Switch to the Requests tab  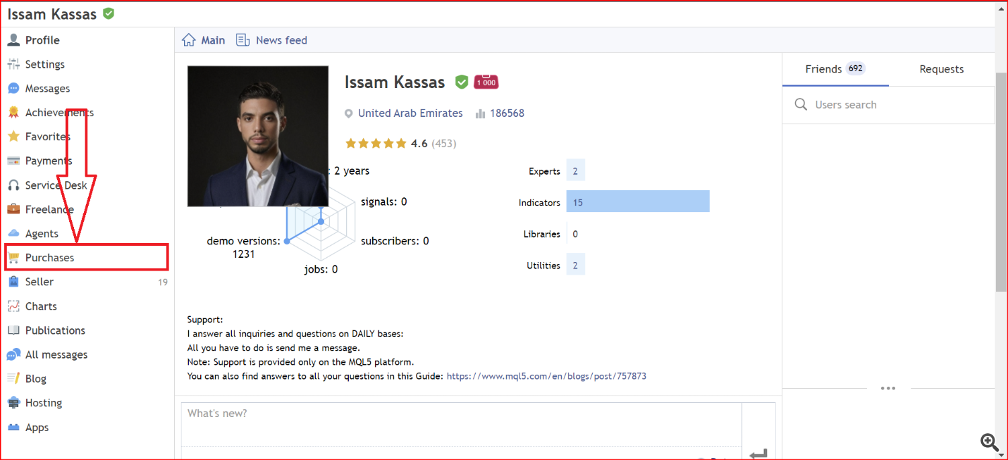pos(941,69)
